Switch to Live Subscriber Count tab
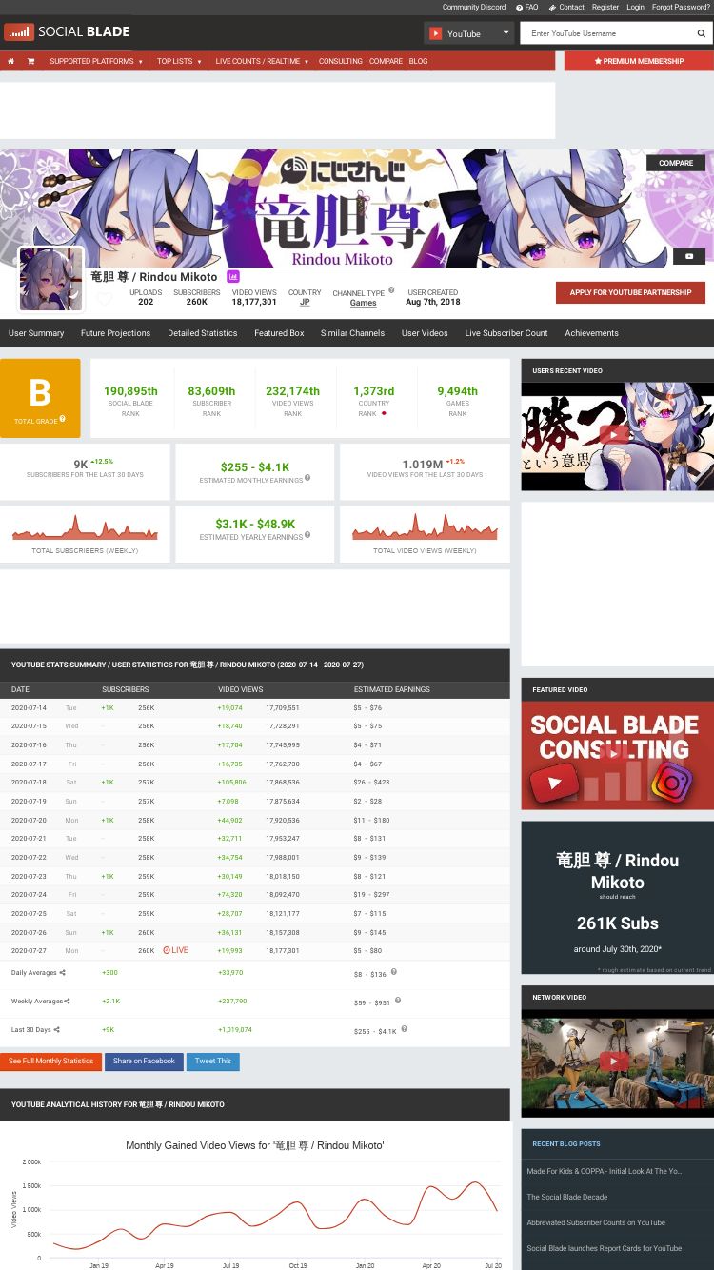 (506, 333)
